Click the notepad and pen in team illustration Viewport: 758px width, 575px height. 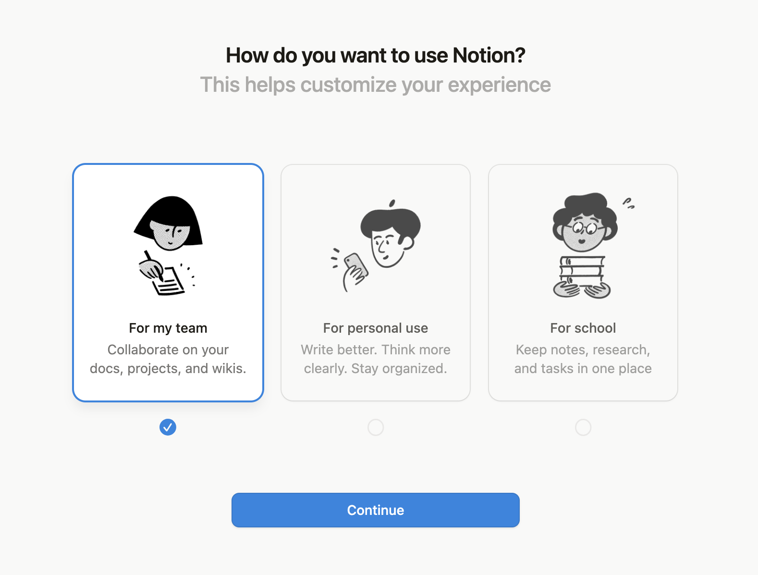coord(166,279)
